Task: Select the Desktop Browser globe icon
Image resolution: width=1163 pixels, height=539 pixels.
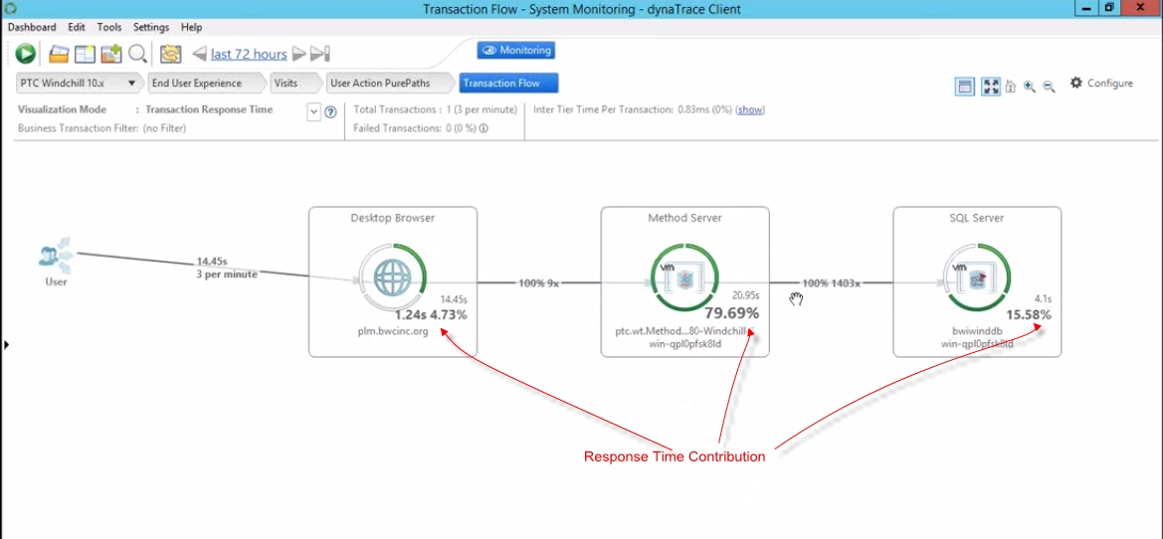Action: [392, 277]
